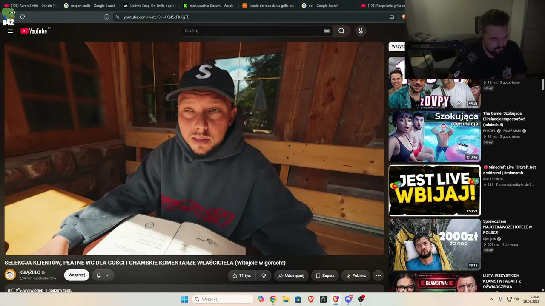Switch to Komin do rozpalania grilla tab

[x=268, y=6]
